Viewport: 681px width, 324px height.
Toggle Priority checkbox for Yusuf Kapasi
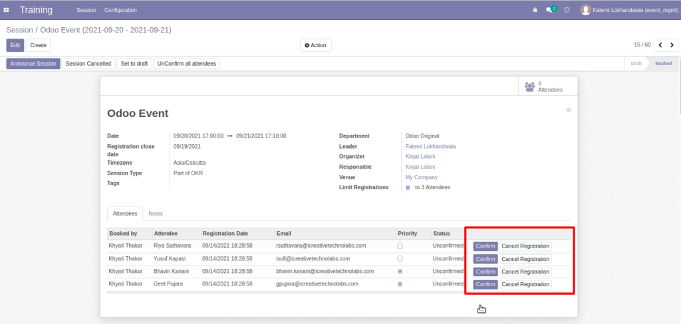coord(400,258)
